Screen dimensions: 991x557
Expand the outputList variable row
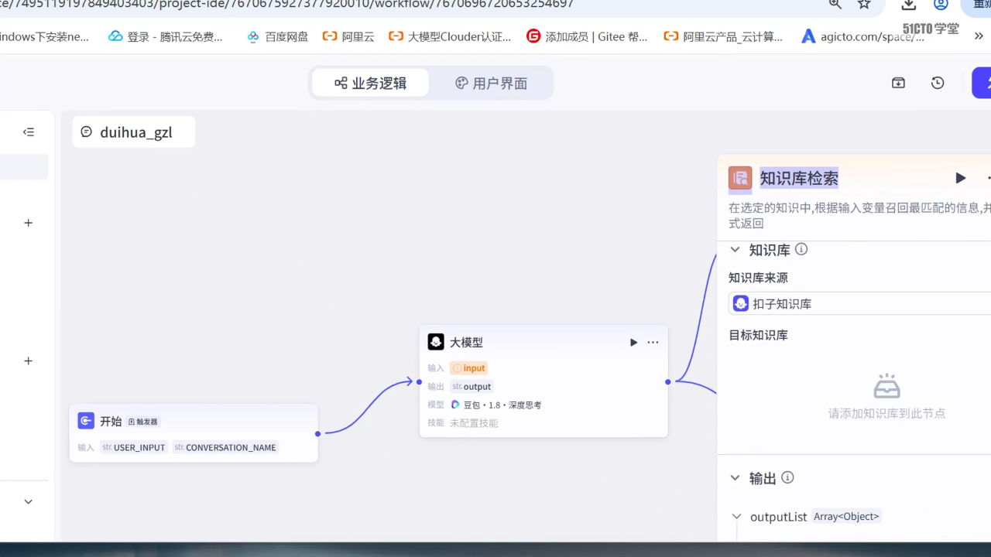736,516
